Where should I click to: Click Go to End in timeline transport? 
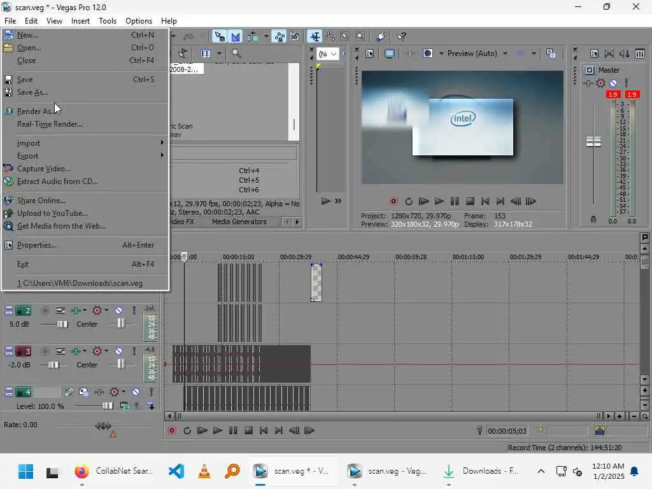pos(279,430)
